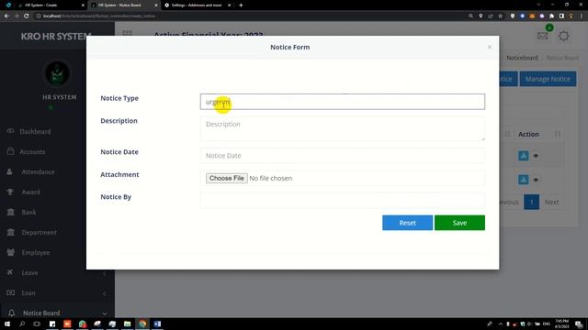588x330 pixels.
Task: Open Manage Notice page
Action: [x=548, y=79]
